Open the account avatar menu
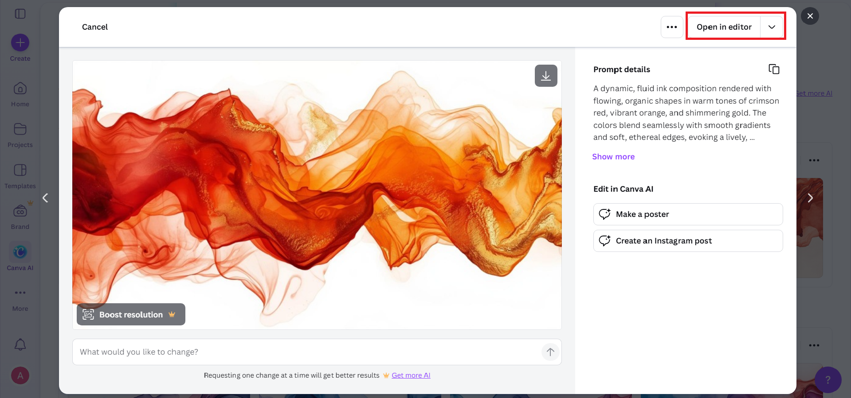Screen dimensions: 851x398 [x=20, y=376]
